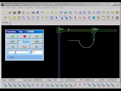
Task: Select the yellow cylinder body icon
Action: point(10,18)
